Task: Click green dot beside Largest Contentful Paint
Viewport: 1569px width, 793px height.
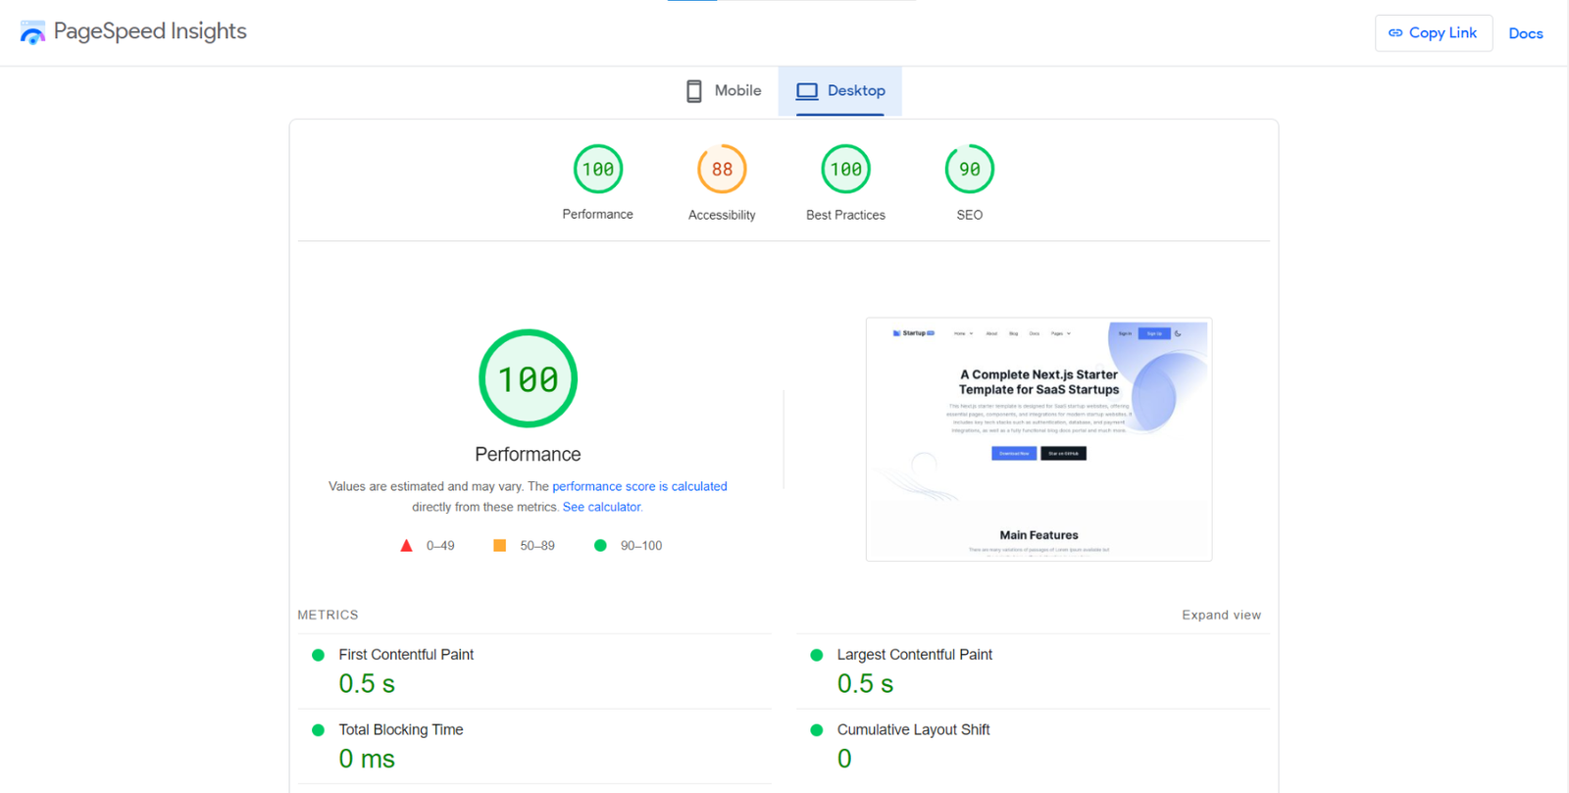Action: pos(817,655)
